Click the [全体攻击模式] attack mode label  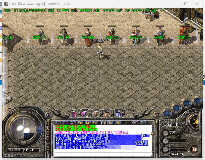pyautogui.click(x=173, y=125)
